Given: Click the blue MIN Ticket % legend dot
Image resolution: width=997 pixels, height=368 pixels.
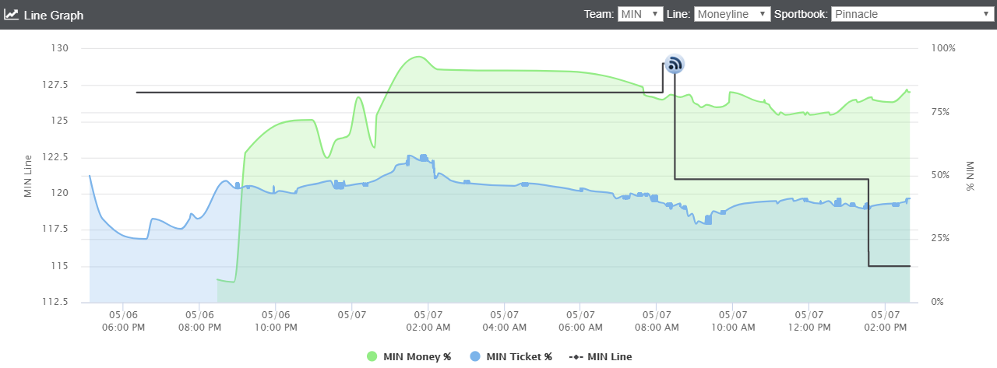Looking at the screenshot, I should point(475,356).
